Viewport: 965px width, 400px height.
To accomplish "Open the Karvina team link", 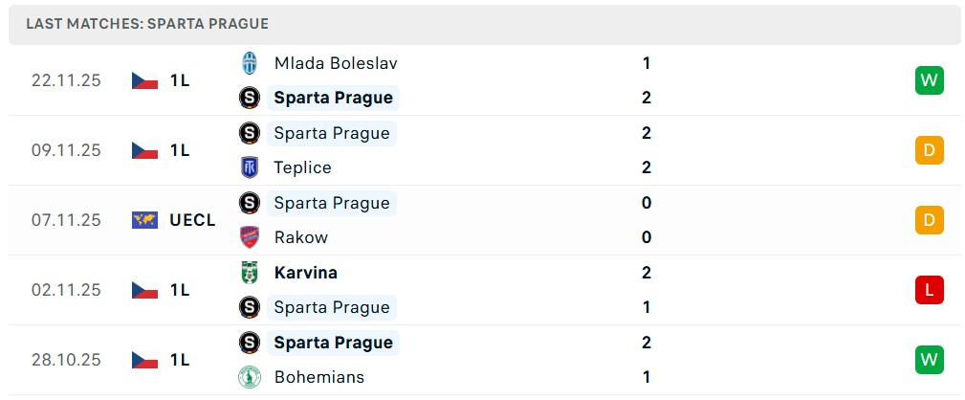I will click(x=305, y=273).
